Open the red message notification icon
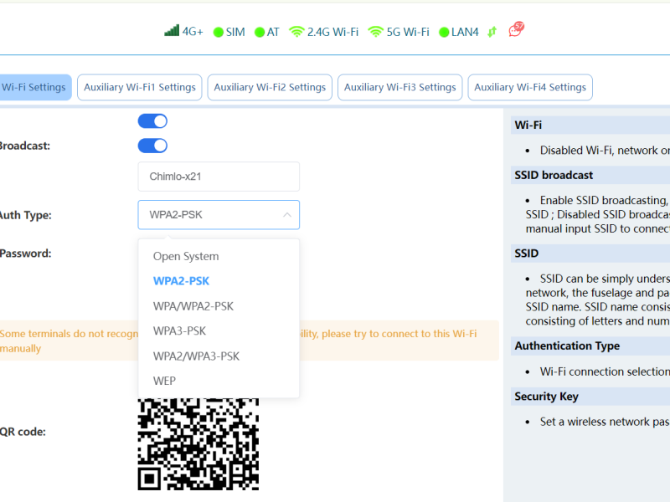Image resolution: width=670 pixels, height=502 pixels. pyautogui.click(x=516, y=30)
